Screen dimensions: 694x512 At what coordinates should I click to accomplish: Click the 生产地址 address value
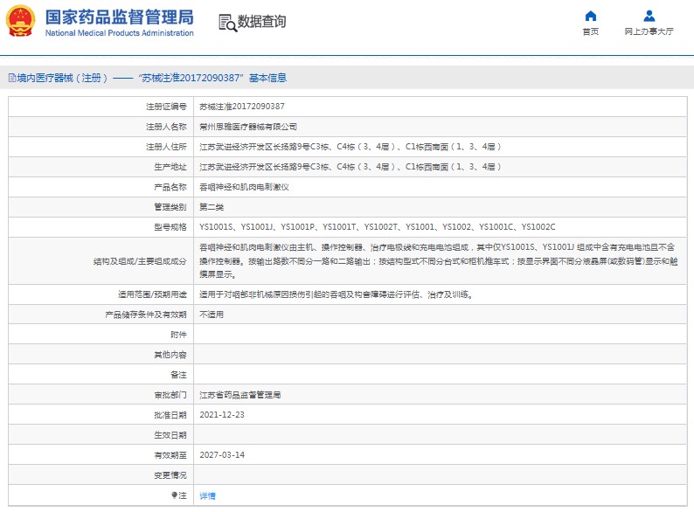(x=350, y=167)
